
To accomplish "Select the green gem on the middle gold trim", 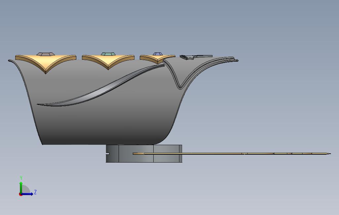I will point(108,54).
